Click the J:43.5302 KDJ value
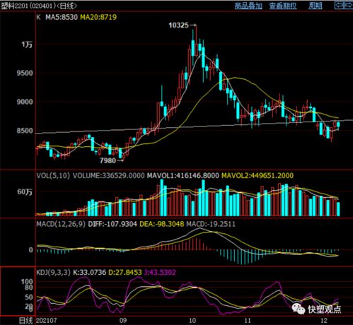Viewport: 353px width, 325px height. [160, 273]
